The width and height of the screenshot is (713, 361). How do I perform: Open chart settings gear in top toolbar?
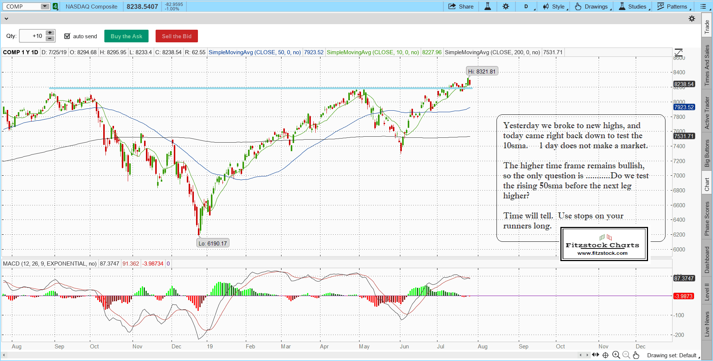point(506,6)
